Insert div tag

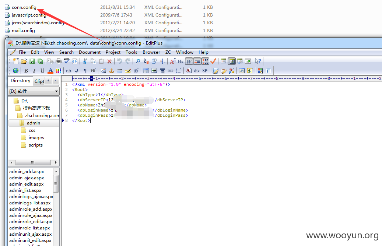pos(197,71)
